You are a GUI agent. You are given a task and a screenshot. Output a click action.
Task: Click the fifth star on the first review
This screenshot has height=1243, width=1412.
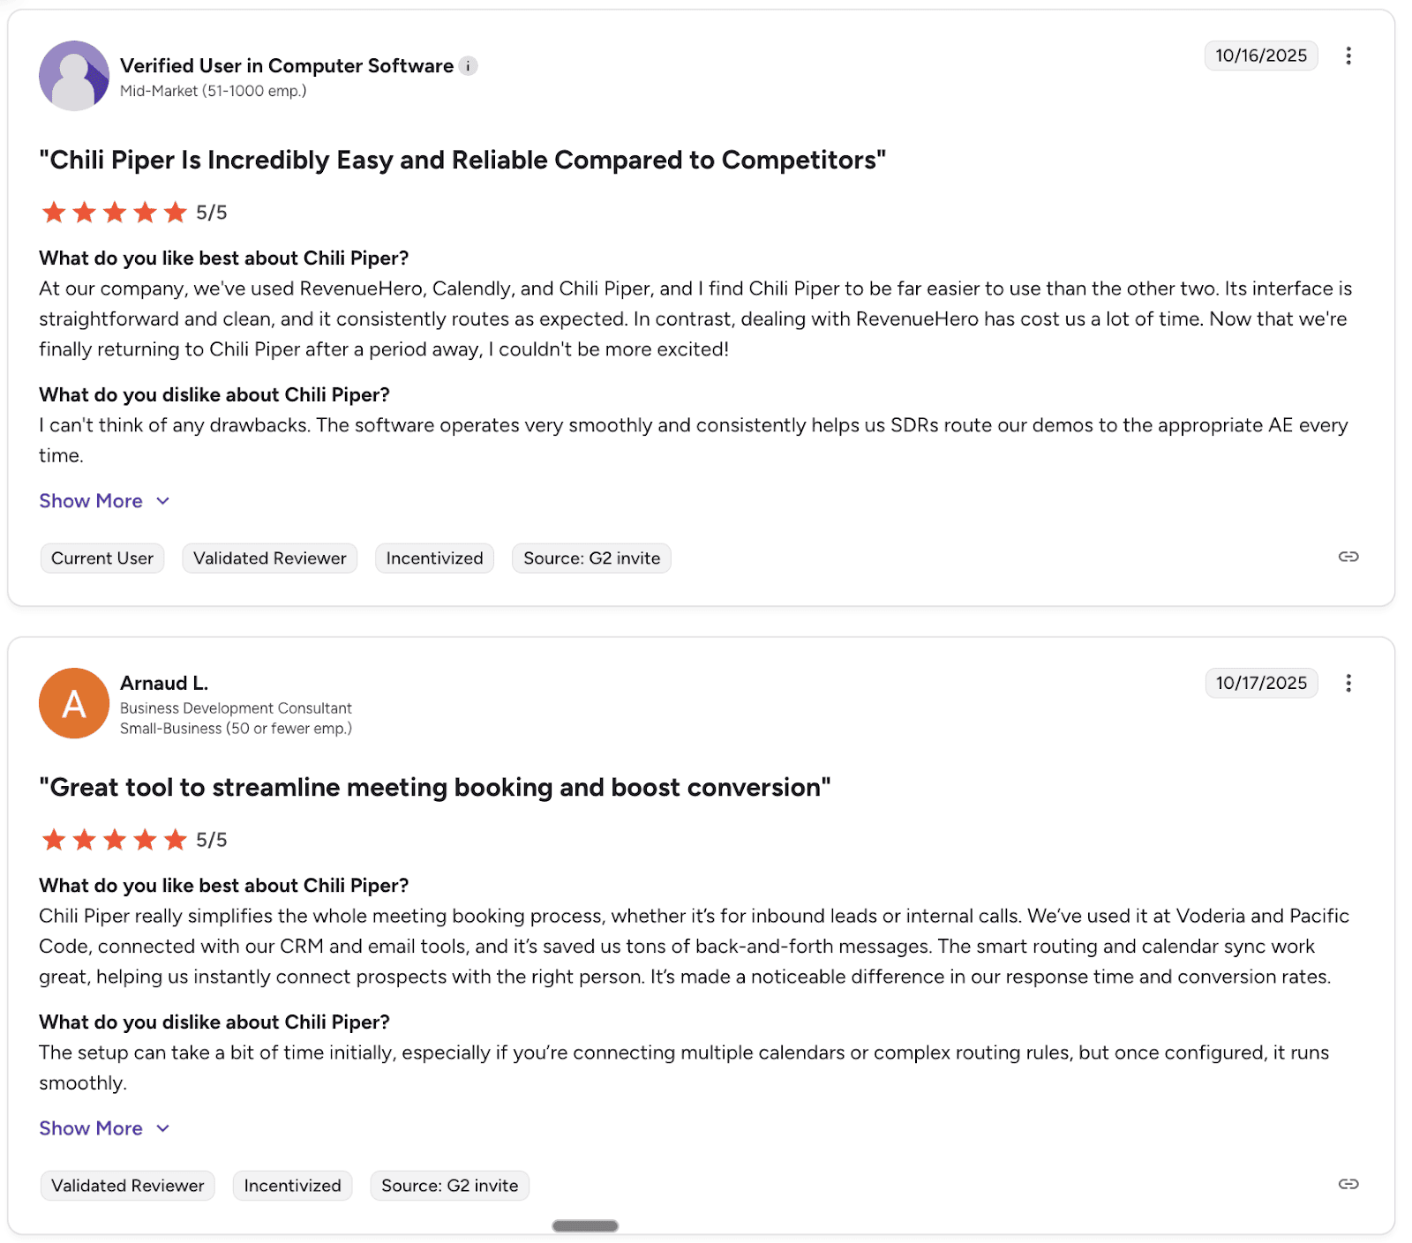tap(174, 212)
